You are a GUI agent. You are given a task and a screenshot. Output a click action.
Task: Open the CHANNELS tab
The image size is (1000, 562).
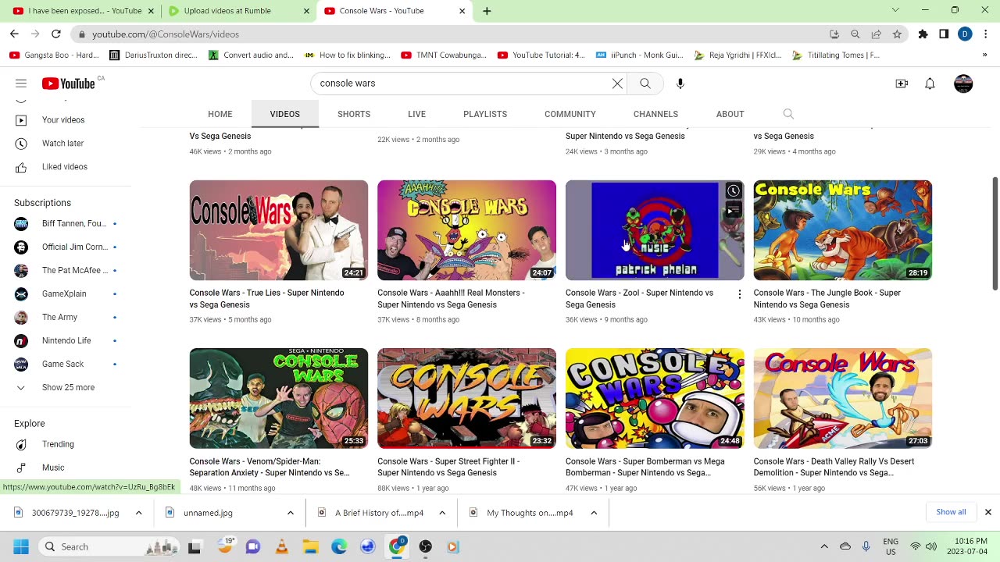pyautogui.click(x=655, y=114)
